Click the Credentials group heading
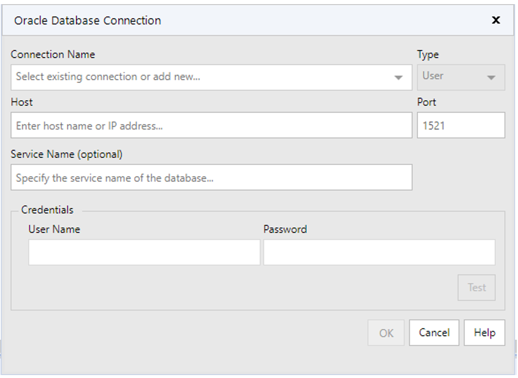Image resolution: width=518 pixels, height=378 pixels. click(x=48, y=210)
